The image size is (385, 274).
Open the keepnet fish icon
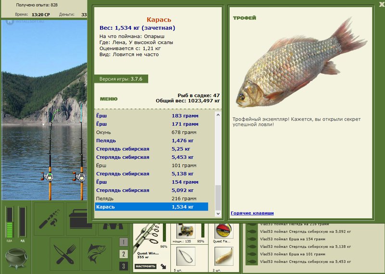pyautogui.click(x=97, y=254)
